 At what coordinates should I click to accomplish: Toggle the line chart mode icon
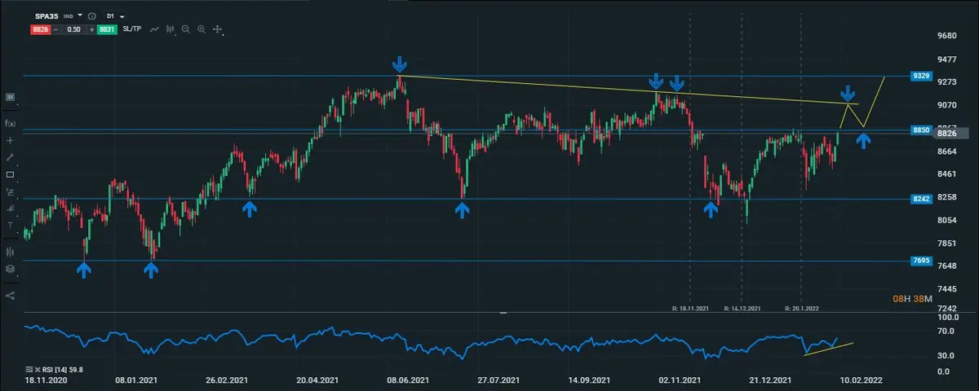coord(152,29)
